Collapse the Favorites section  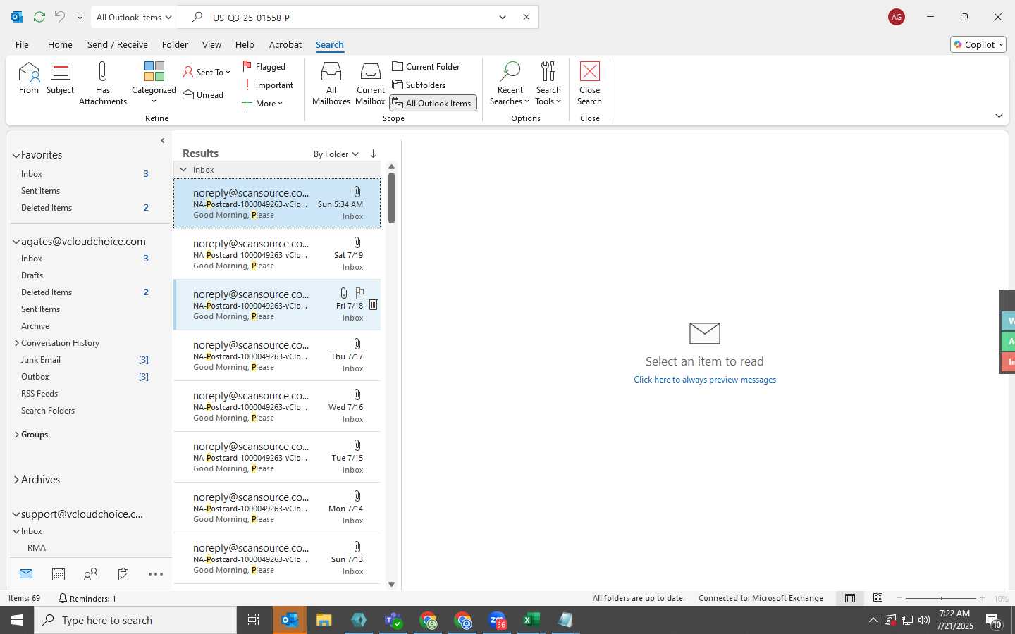(16, 155)
